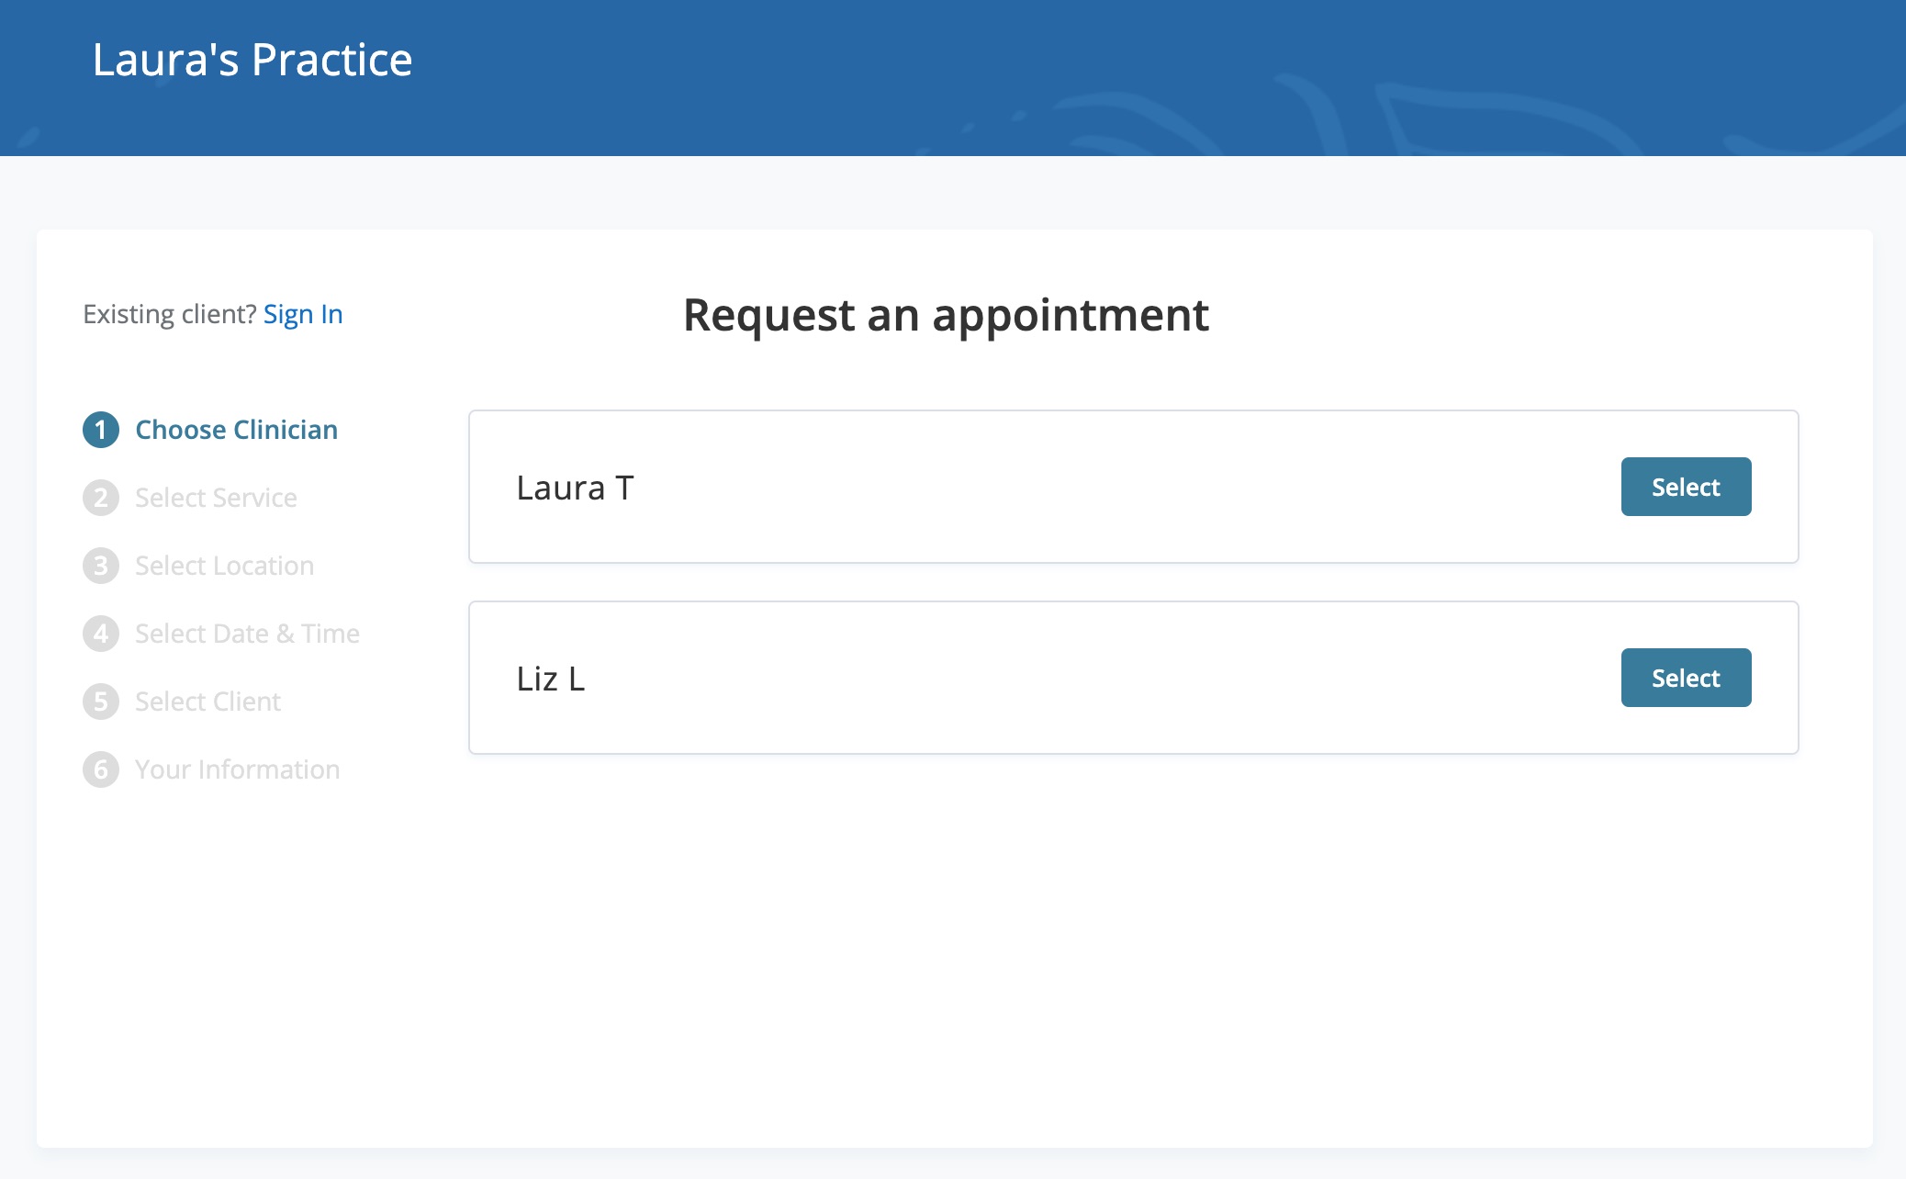This screenshot has height=1179, width=1906.
Task: Select clinician Laura T
Action: coord(1686,487)
